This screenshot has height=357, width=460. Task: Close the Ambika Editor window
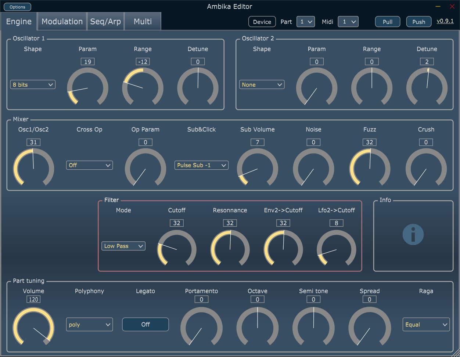452,7
